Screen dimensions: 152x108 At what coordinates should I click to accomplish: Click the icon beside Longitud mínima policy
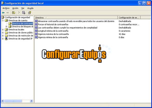coord(36,31)
